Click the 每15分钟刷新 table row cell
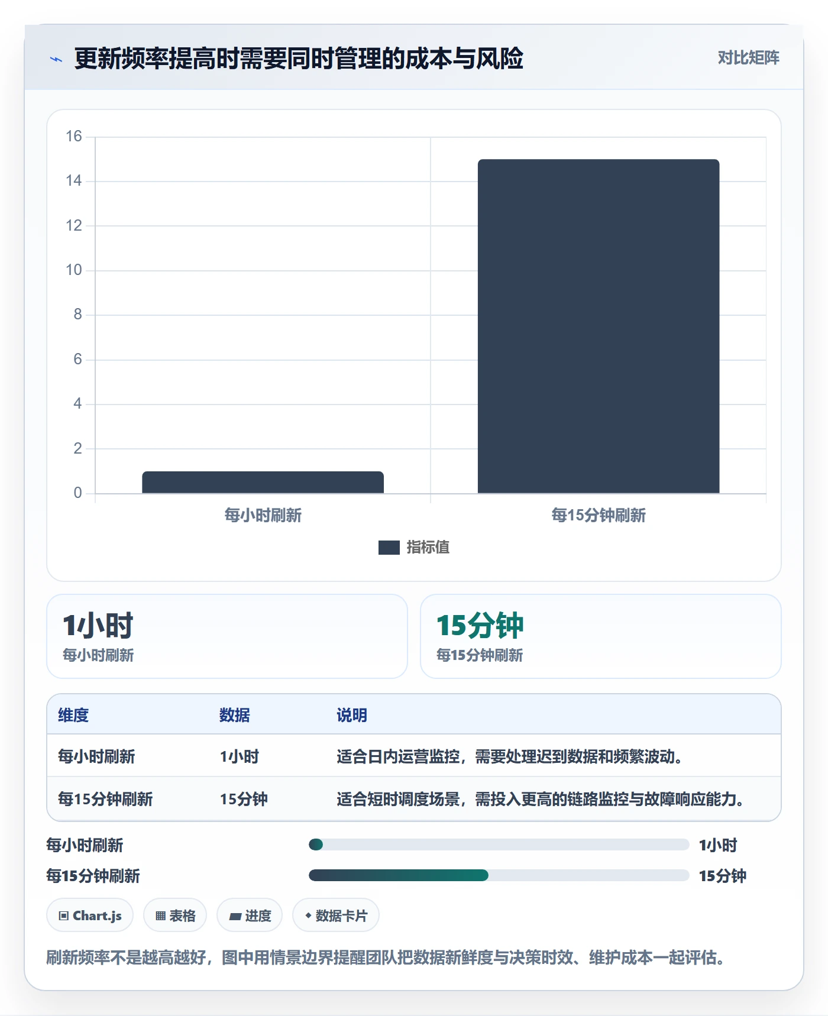 click(105, 799)
